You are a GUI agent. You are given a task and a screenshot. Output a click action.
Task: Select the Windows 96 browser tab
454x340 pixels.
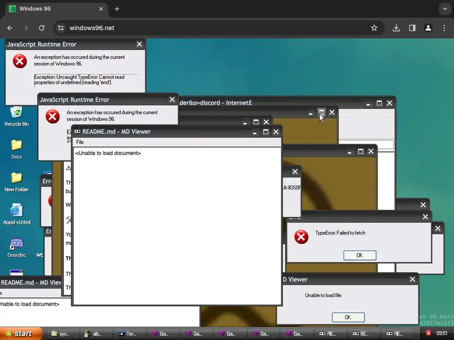coord(56,9)
